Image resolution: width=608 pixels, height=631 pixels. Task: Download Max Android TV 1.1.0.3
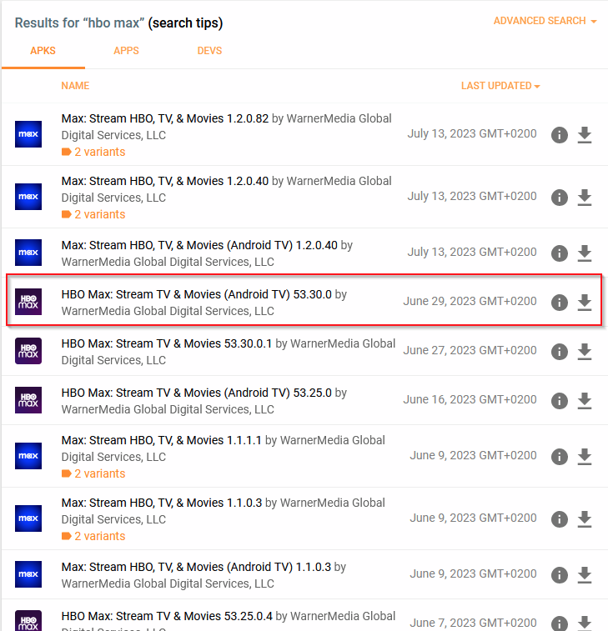pos(585,574)
